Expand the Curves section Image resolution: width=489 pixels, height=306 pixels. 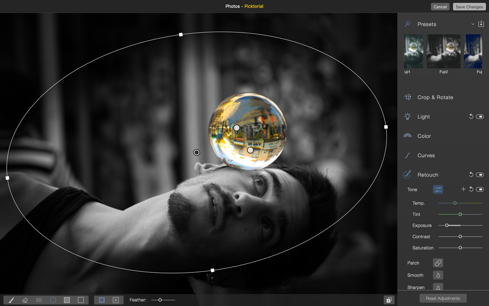(x=426, y=155)
